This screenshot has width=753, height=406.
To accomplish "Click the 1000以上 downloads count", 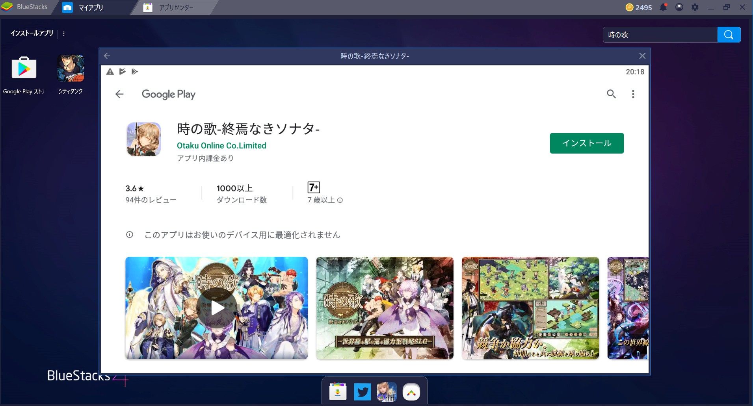I will click(234, 188).
